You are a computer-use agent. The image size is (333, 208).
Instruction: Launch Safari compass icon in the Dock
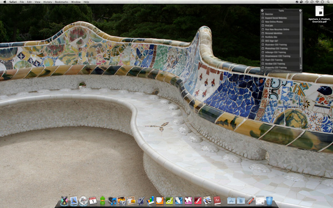(x=83, y=201)
